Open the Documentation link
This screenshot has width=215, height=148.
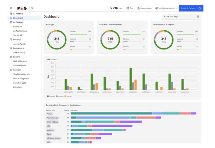(144, 8)
